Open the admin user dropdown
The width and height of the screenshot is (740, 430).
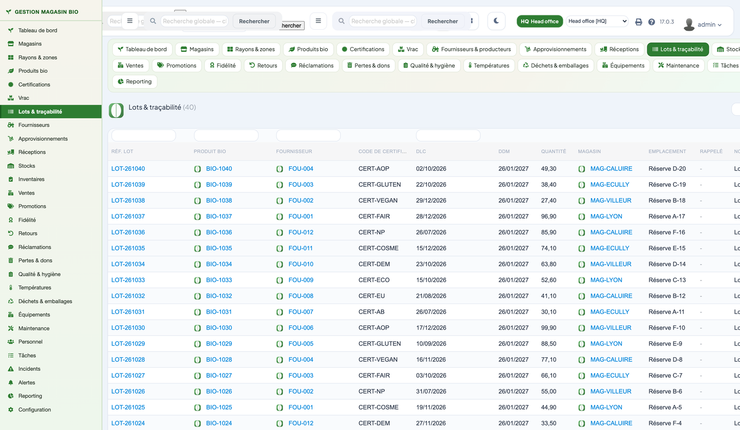click(703, 25)
